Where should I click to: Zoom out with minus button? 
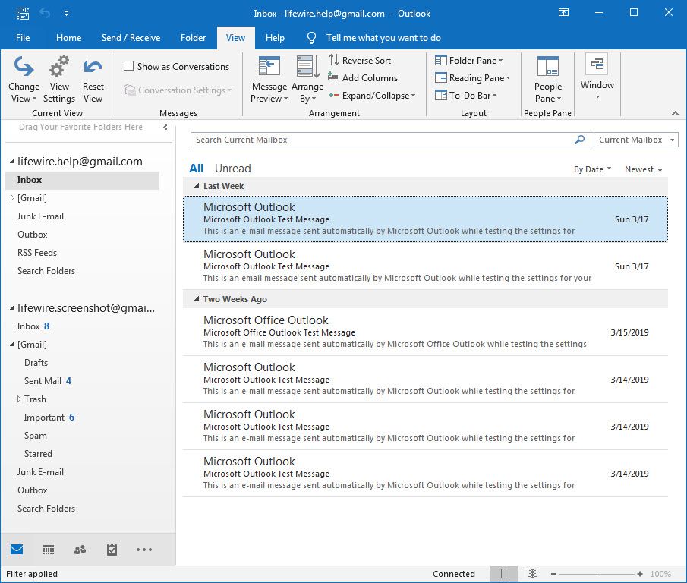pos(553,574)
